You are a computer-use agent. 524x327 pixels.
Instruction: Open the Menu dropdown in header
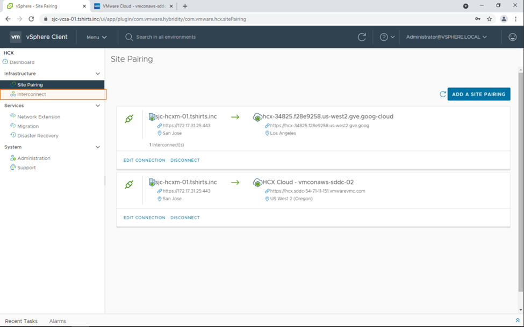pos(96,37)
